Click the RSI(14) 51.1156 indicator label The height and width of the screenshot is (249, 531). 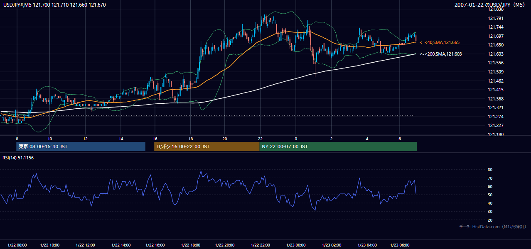18,158
